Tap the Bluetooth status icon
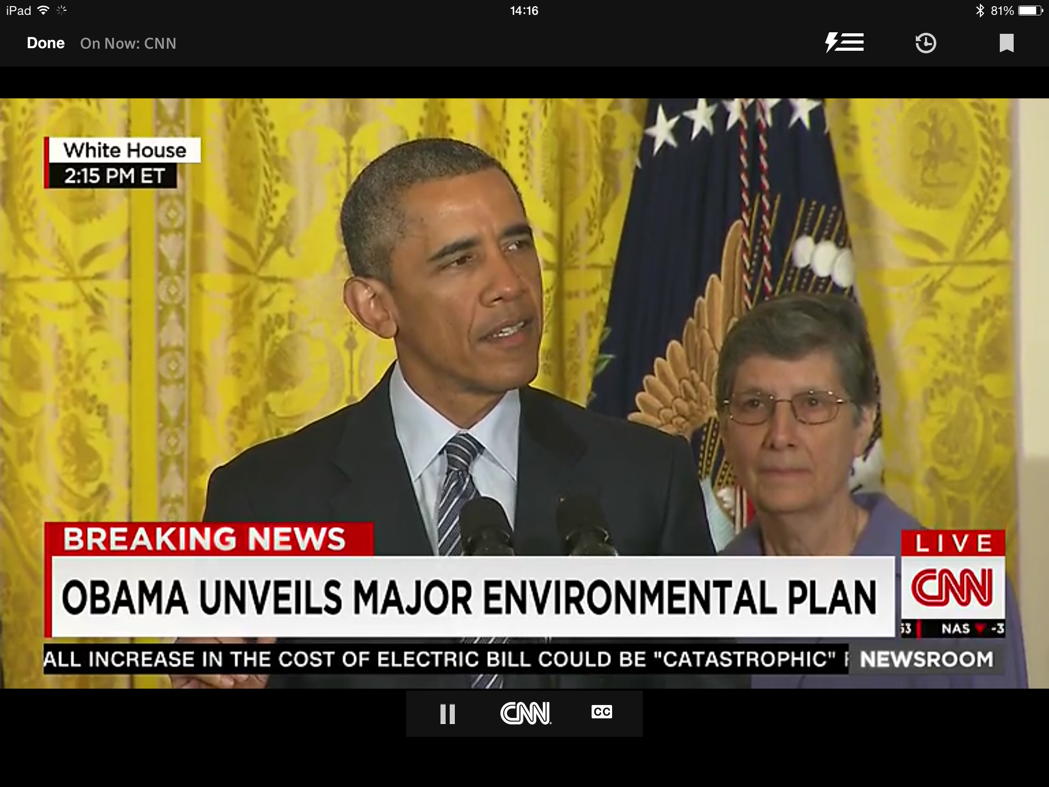 (x=979, y=11)
